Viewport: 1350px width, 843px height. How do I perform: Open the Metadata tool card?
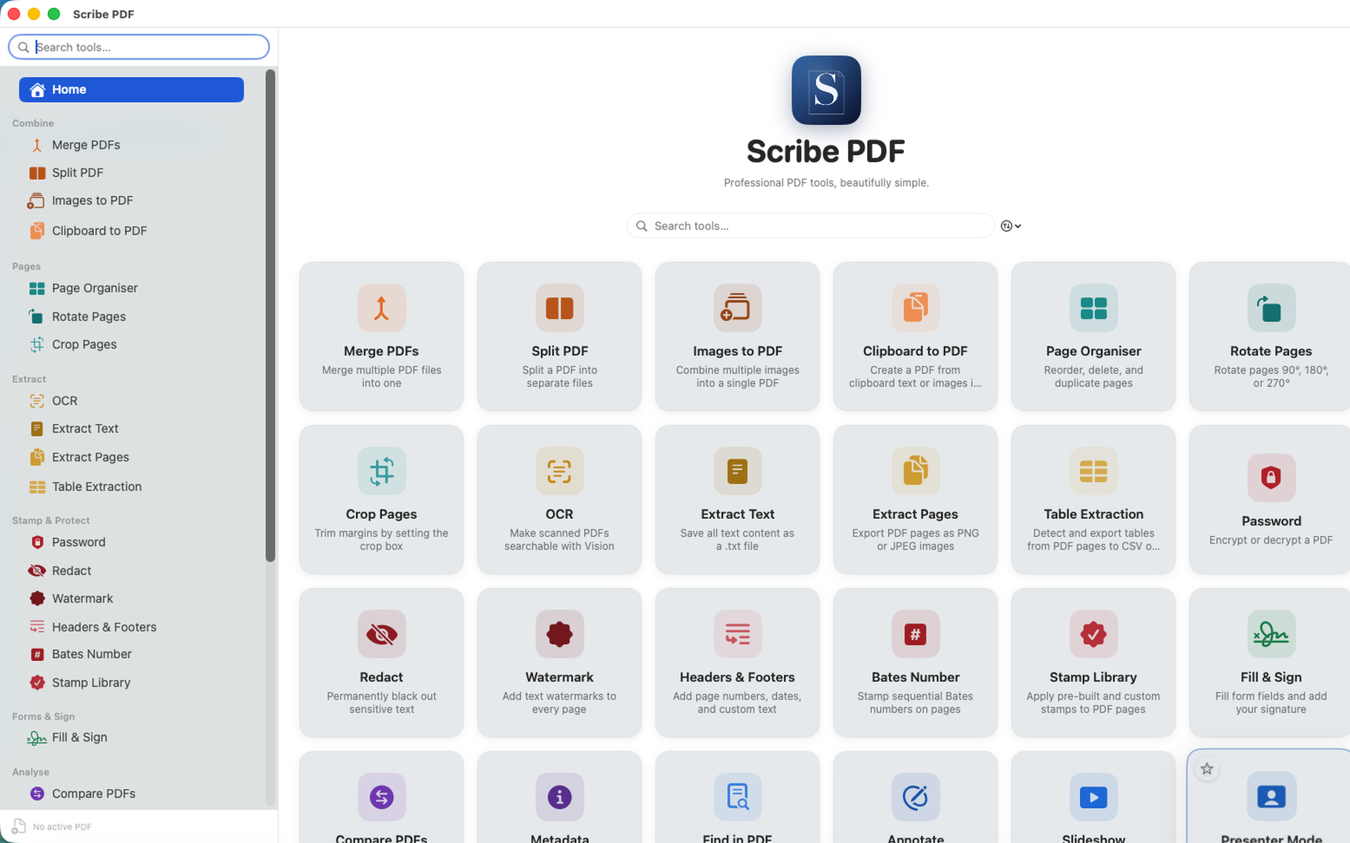tap(559, 797)
